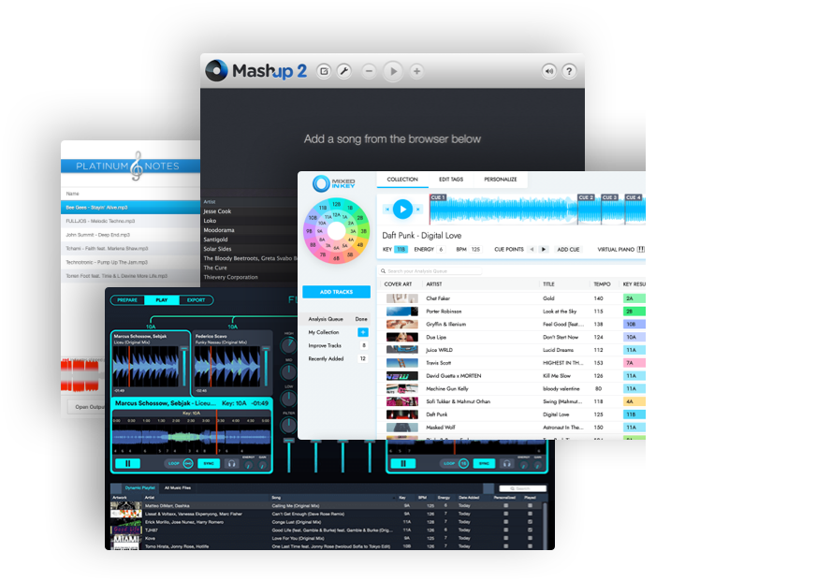Open the Dynamic Playlist tab
The height and width of the screenshot is (581, 831).
(x=140, y=487)
